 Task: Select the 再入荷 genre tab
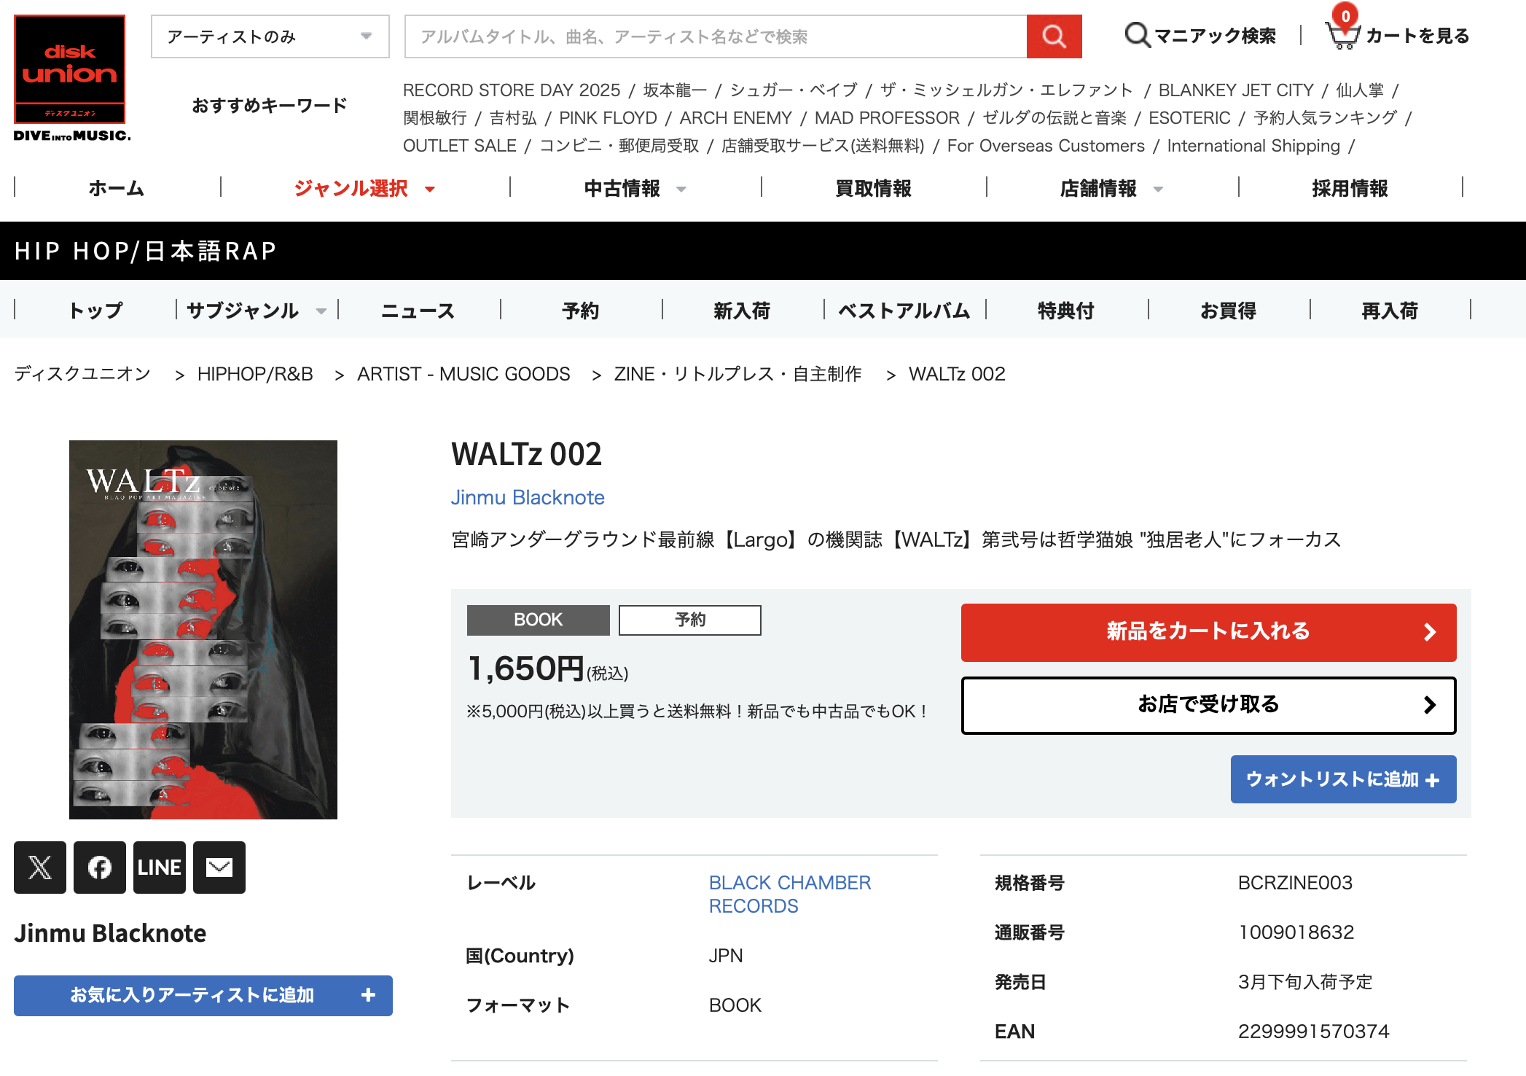click(x=1390, y=311)
